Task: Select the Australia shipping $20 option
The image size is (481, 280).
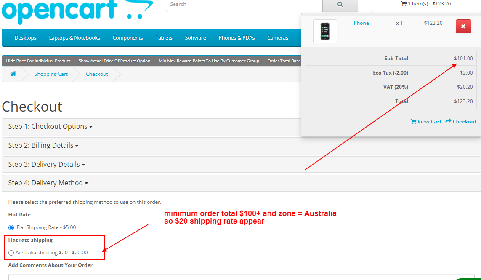Action: pyautogui.click(x=11, y=253)
